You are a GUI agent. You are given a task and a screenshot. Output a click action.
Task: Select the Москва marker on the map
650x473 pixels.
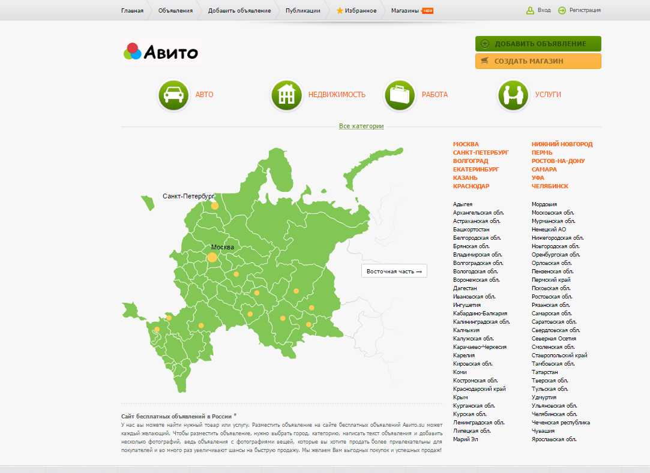(212, 258)
